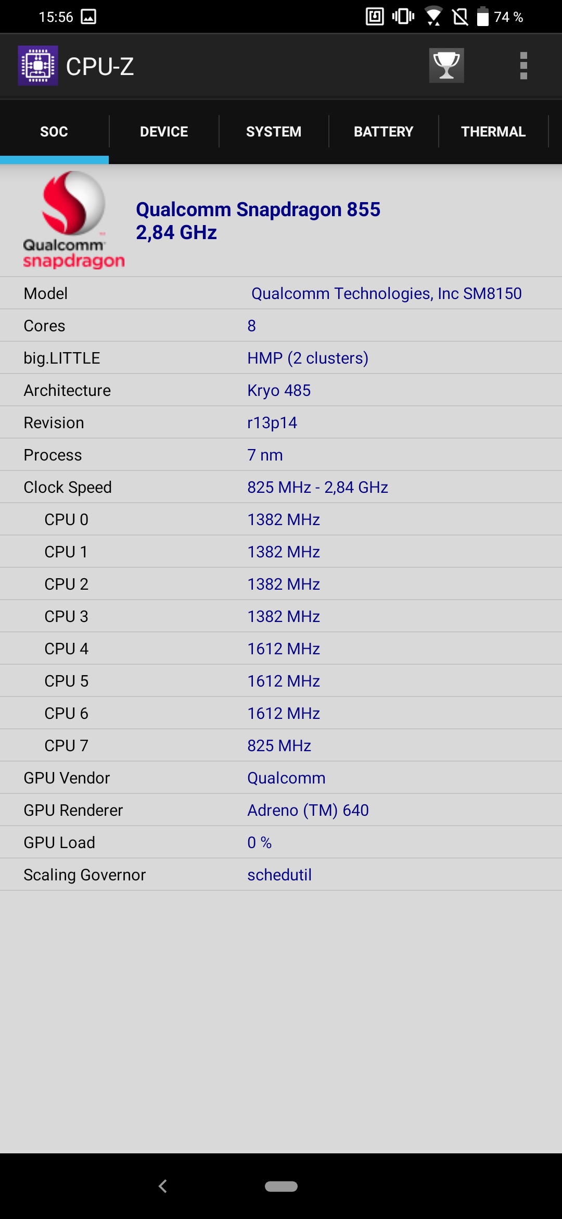Select the SOC tab
This screenshot has height=1219, width=562.
click(x=54, y=132)
